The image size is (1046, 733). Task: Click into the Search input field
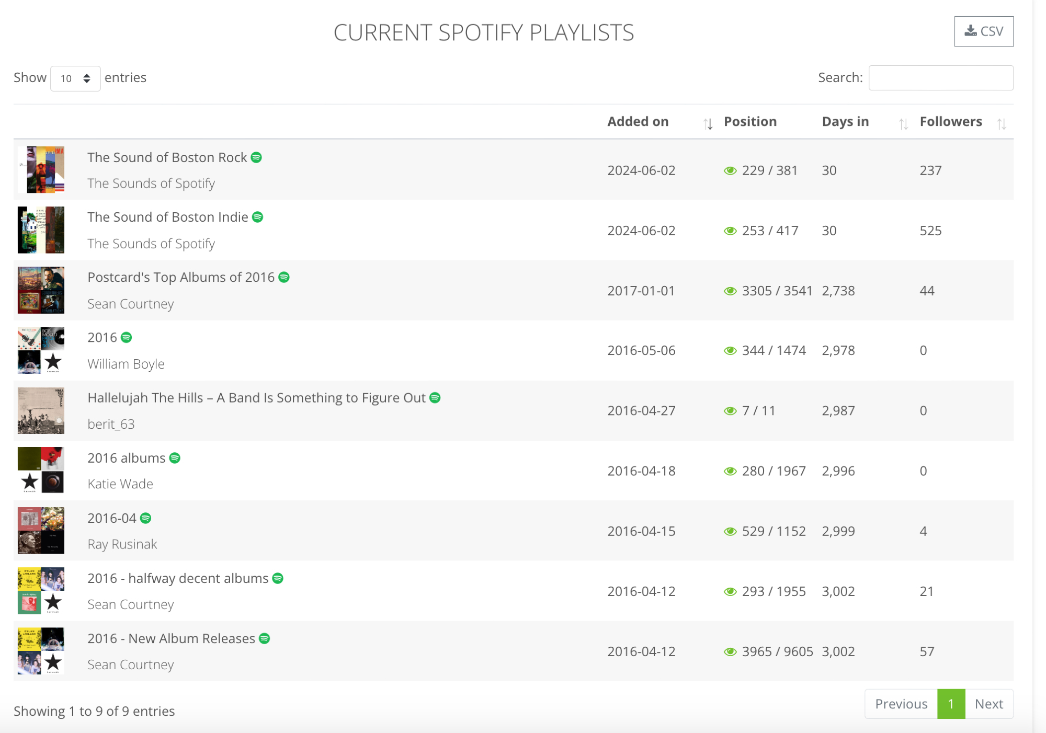click(x=940, y=78)
